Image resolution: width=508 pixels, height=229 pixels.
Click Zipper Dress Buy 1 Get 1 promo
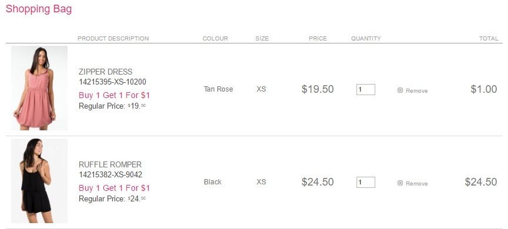[x=115, y=95]
